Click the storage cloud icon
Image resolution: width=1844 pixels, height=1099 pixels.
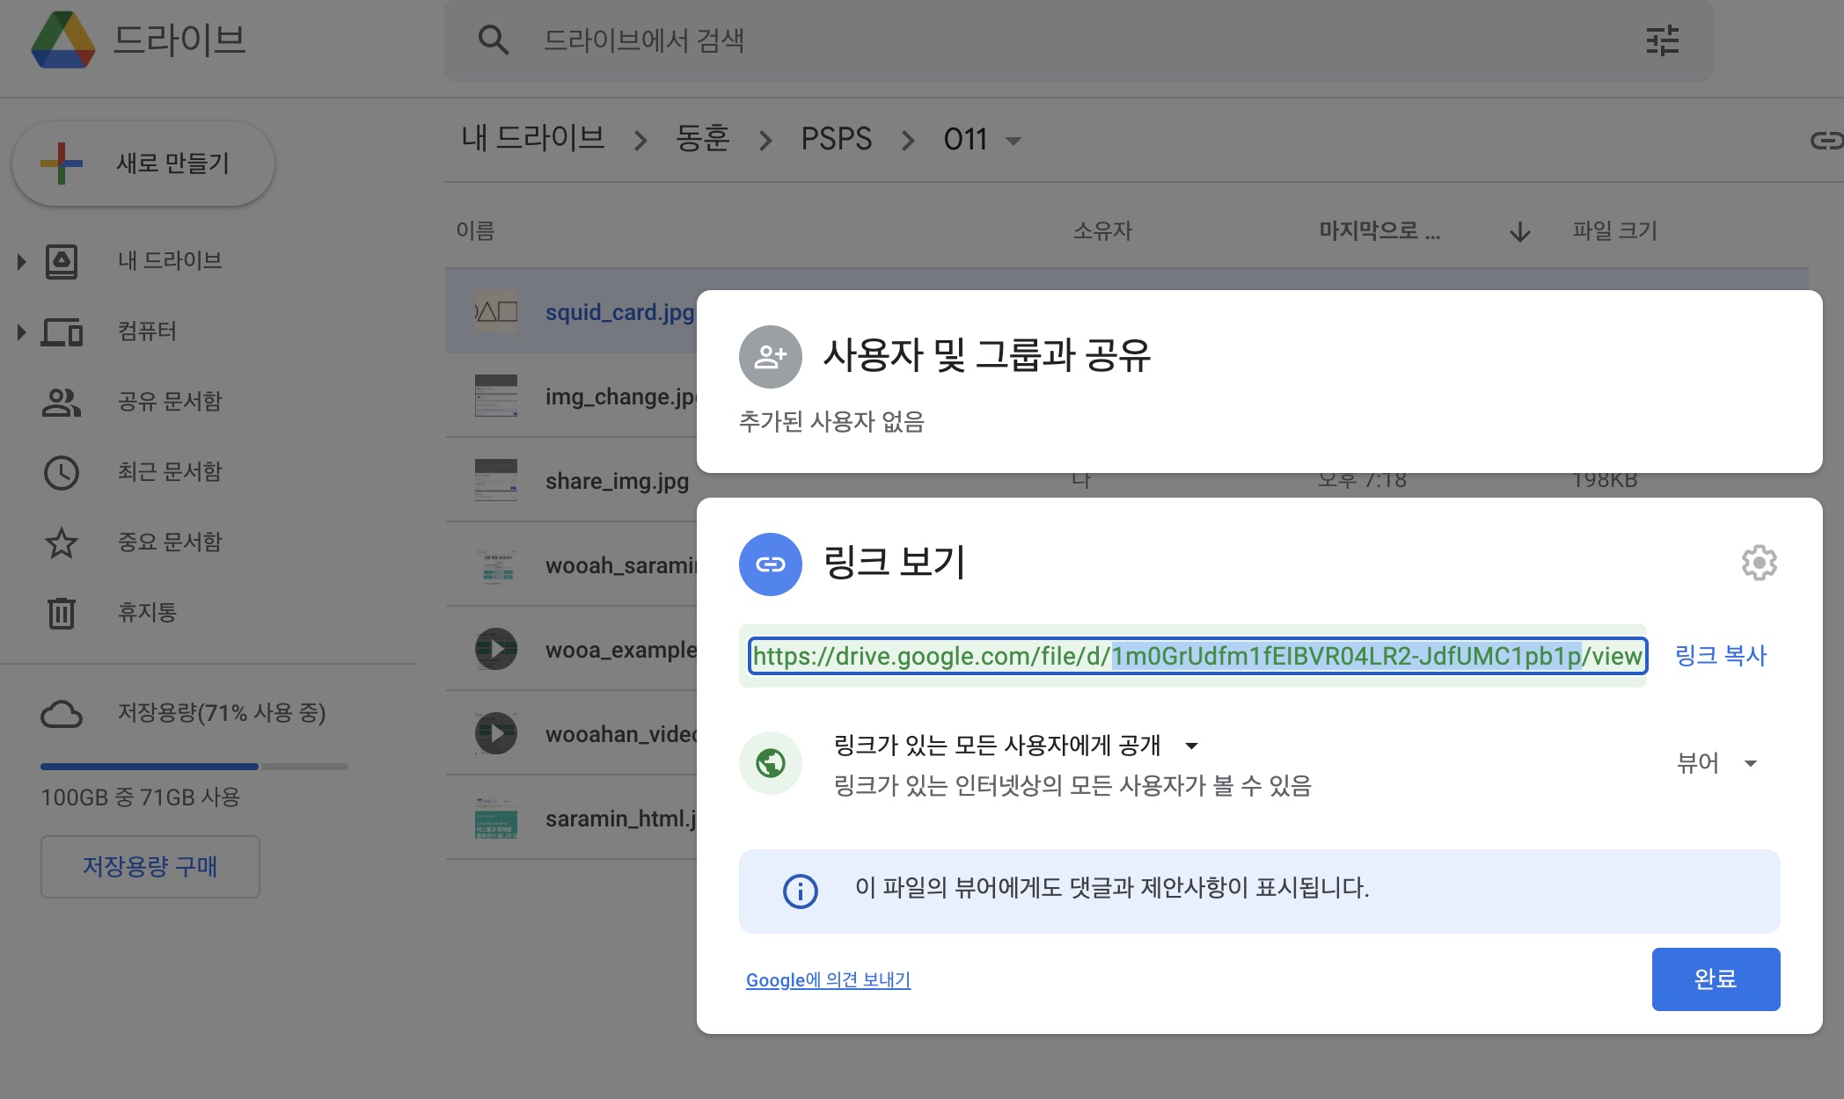62,713
